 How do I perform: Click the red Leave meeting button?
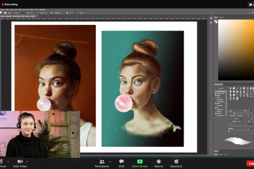coord(250,163)
